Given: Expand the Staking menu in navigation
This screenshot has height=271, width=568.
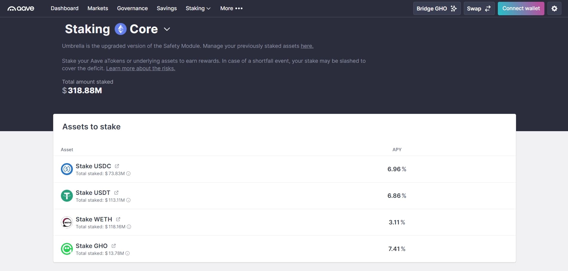Looking at the screenshot, I should (x=198, y=8).
